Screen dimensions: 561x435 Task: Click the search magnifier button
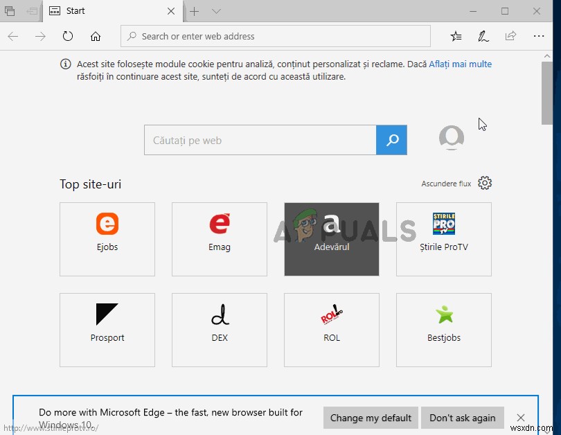392,139
